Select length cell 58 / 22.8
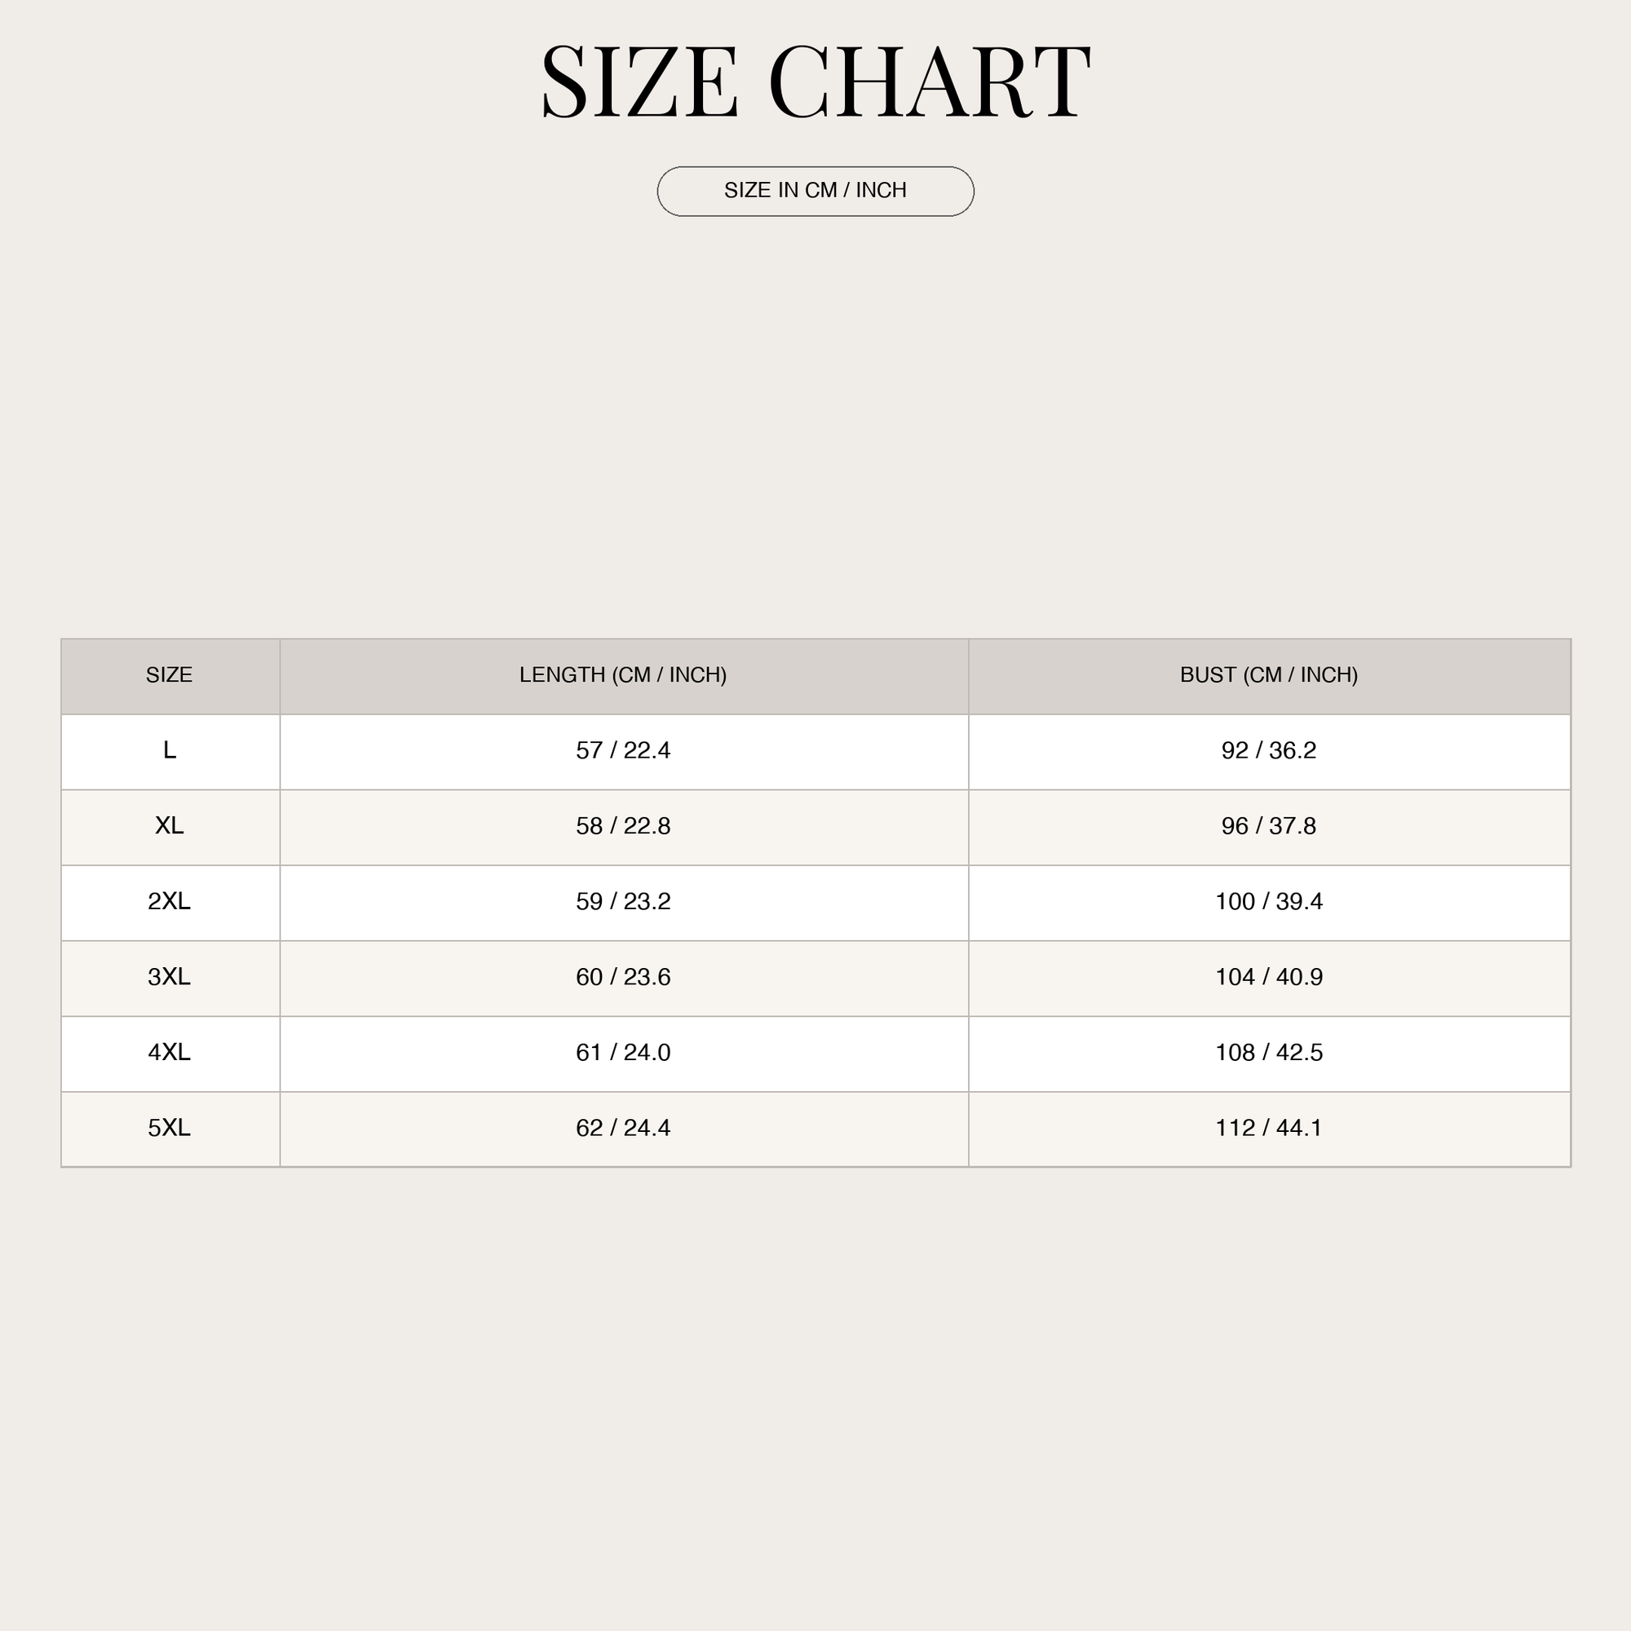The height and width of the screenshot is (1631, 1631). [x=624, y=826]
